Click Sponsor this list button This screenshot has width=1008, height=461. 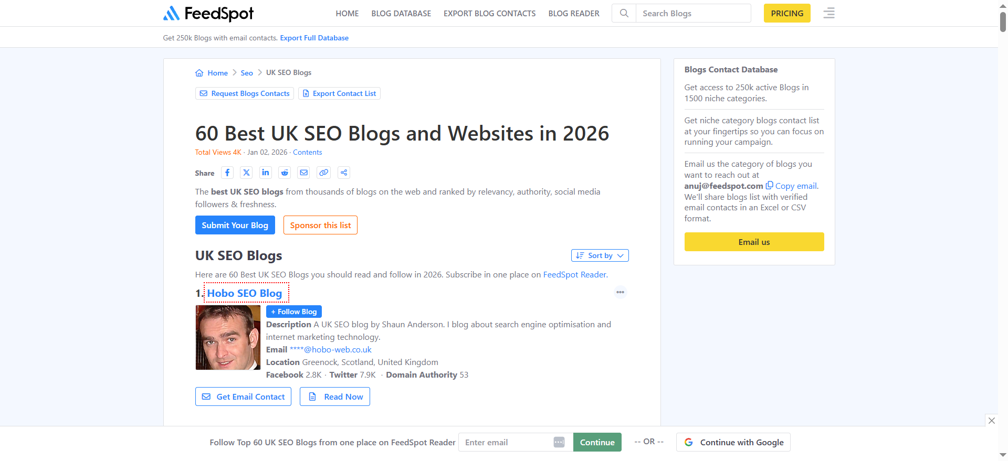click(320, 225)
